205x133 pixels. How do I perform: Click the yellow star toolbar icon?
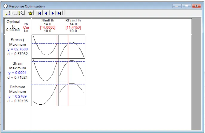point(30,13)
